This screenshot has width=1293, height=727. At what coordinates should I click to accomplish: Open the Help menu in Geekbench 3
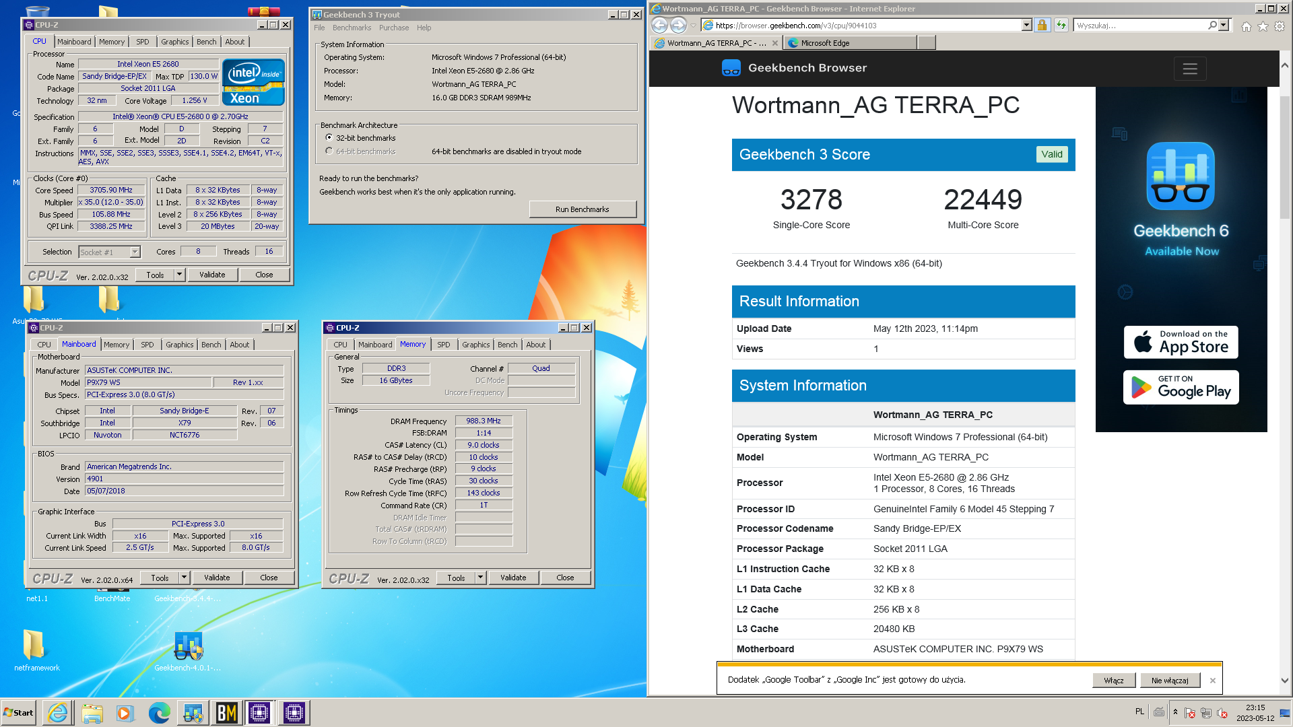pos(424,28)
